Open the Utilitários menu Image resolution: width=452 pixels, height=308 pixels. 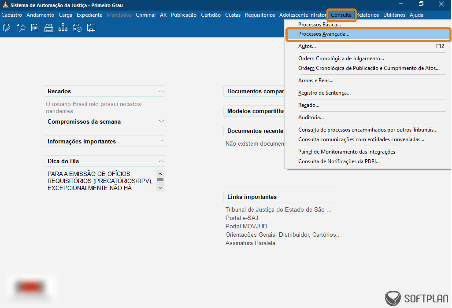(x=394, y=15)
